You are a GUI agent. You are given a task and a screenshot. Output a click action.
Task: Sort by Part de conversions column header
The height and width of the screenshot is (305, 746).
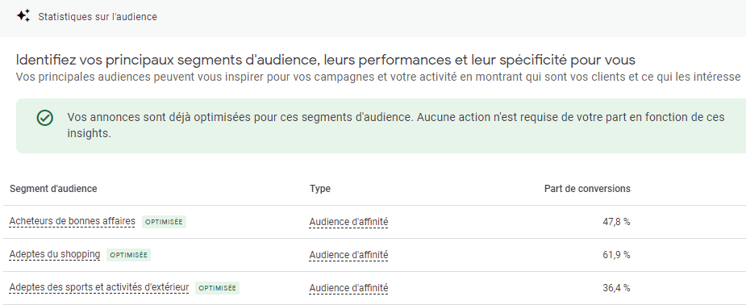(x=587, y=189)
